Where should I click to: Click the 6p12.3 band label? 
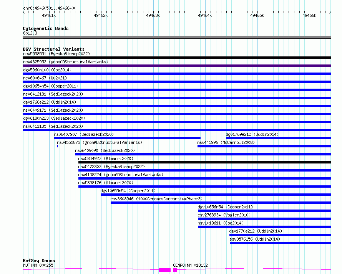tap(30, 33)
